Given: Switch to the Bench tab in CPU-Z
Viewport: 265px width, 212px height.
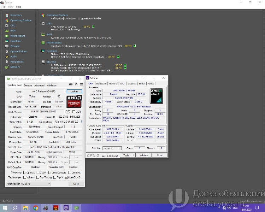Looking at the screenshot, I should (142, 83).
